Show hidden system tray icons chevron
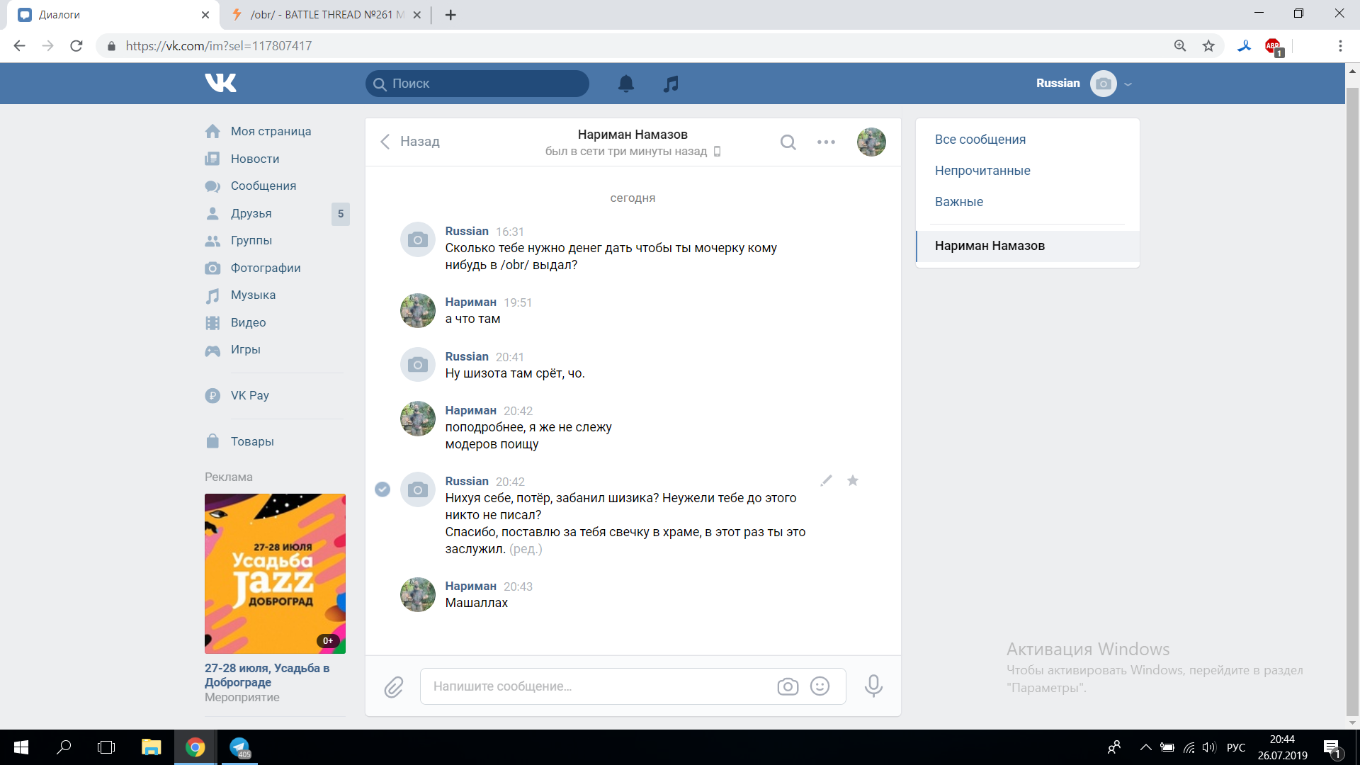Image resolution: width=1360 pixels, height=765 pixels. pos(1145,747)
